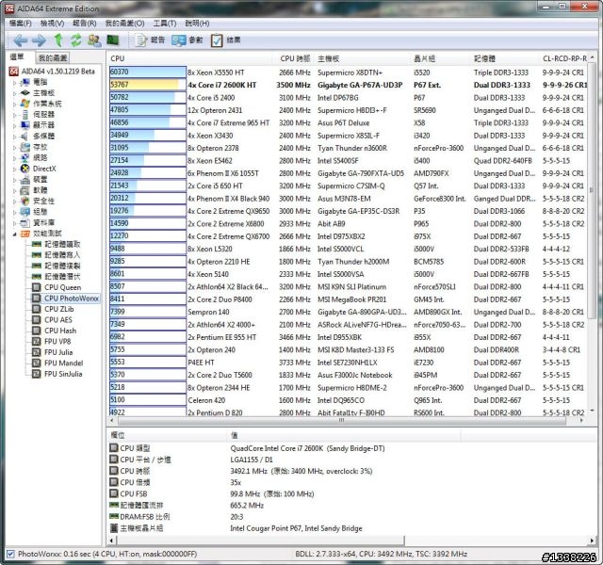Click the Forward arrow toolbar icon
Image resolution: width=603 pixels, height=565 pixels.
pos(39,40)
